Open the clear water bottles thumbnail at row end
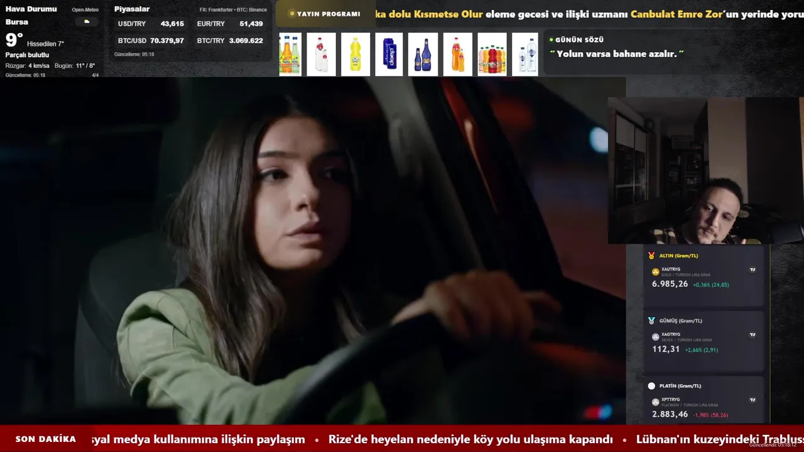The height and width of the screenshot is (452, 804). 525,55
